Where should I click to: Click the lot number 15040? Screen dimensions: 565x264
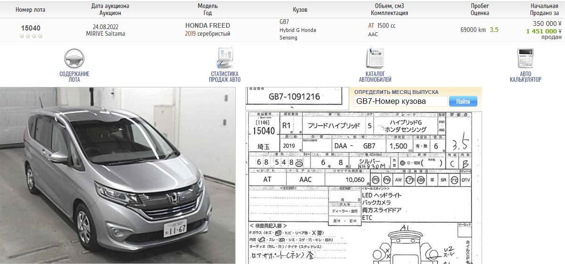[31, 28]
